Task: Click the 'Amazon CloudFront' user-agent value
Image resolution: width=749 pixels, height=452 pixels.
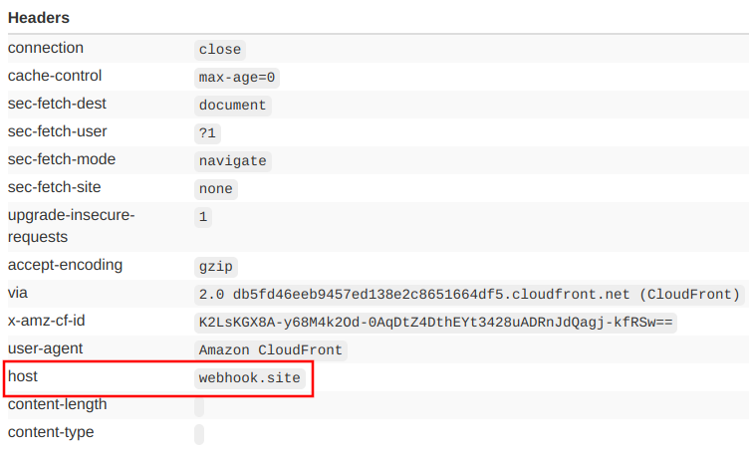Action: (270, 350)
